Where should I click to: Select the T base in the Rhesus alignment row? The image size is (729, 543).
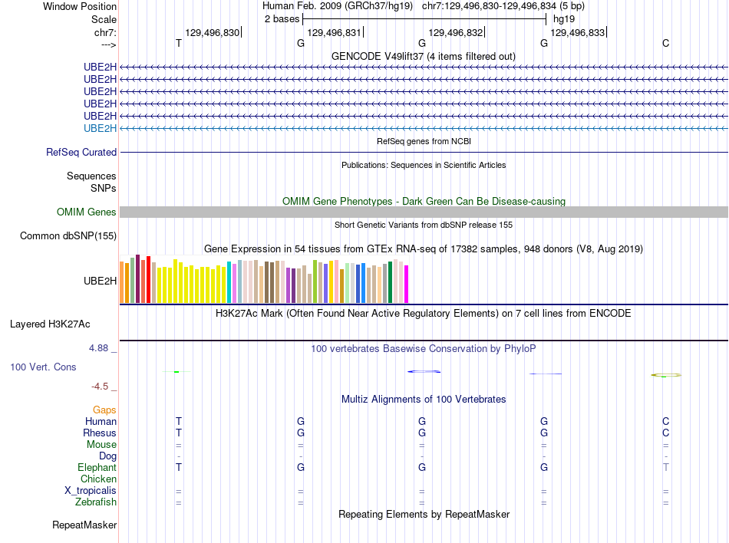point(179,433)
